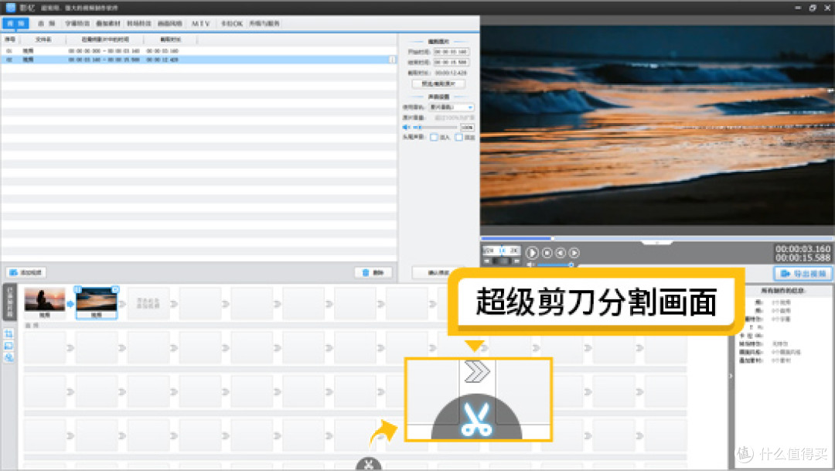Switch to the 叠加素材 tab

108,23
